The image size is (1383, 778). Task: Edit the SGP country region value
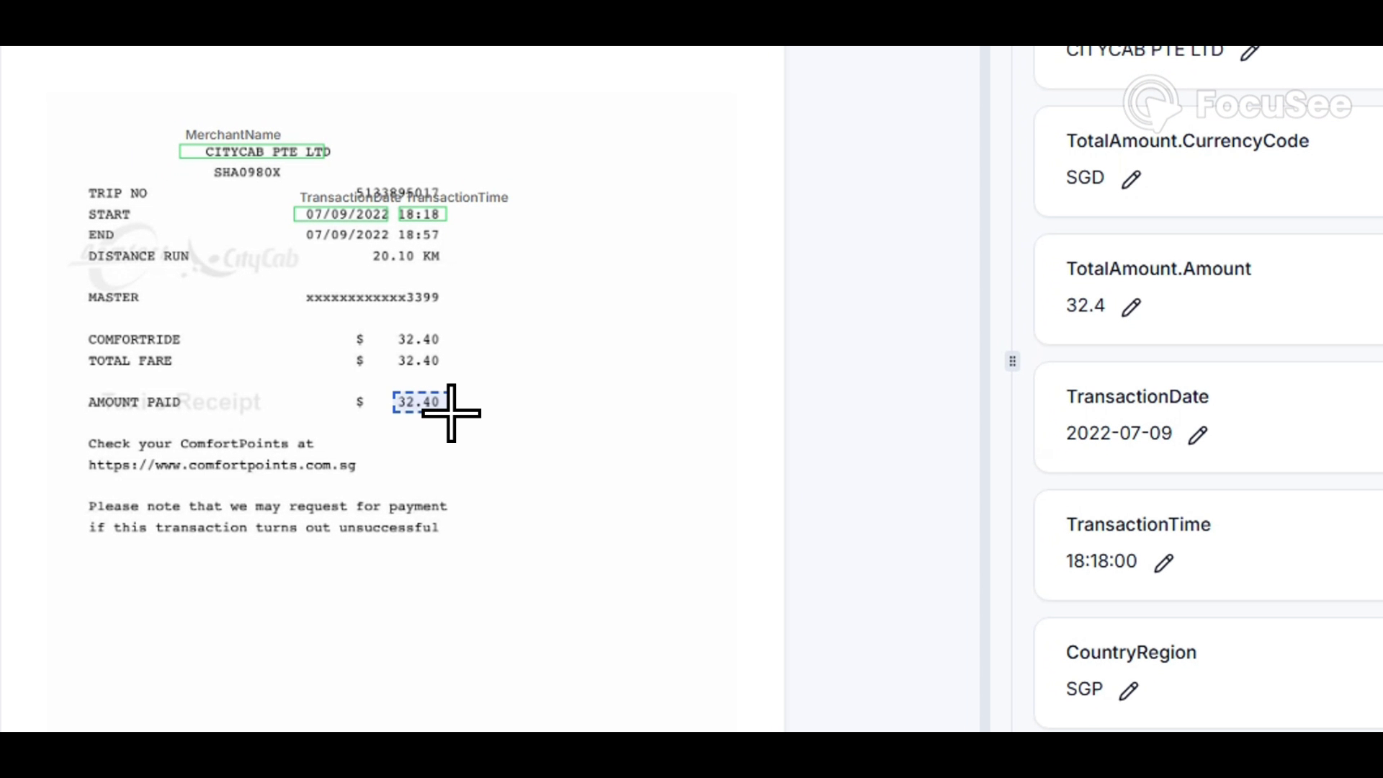click(1129, 691)
